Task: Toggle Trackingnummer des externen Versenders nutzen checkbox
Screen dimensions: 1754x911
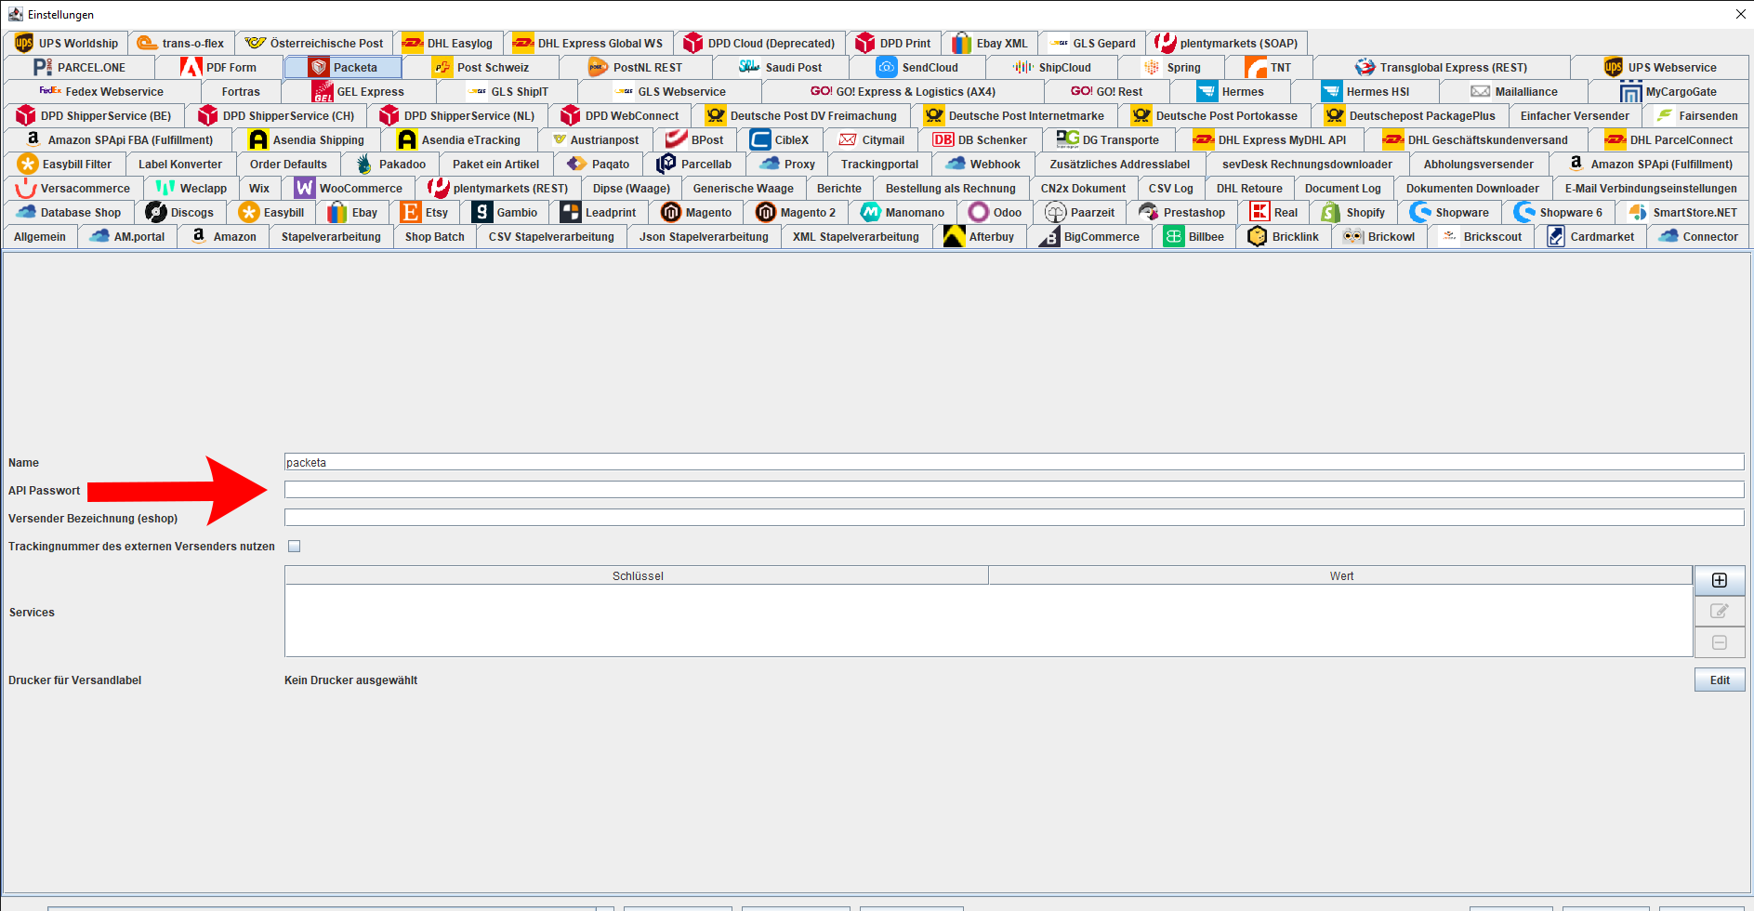Action: [295, 547]
